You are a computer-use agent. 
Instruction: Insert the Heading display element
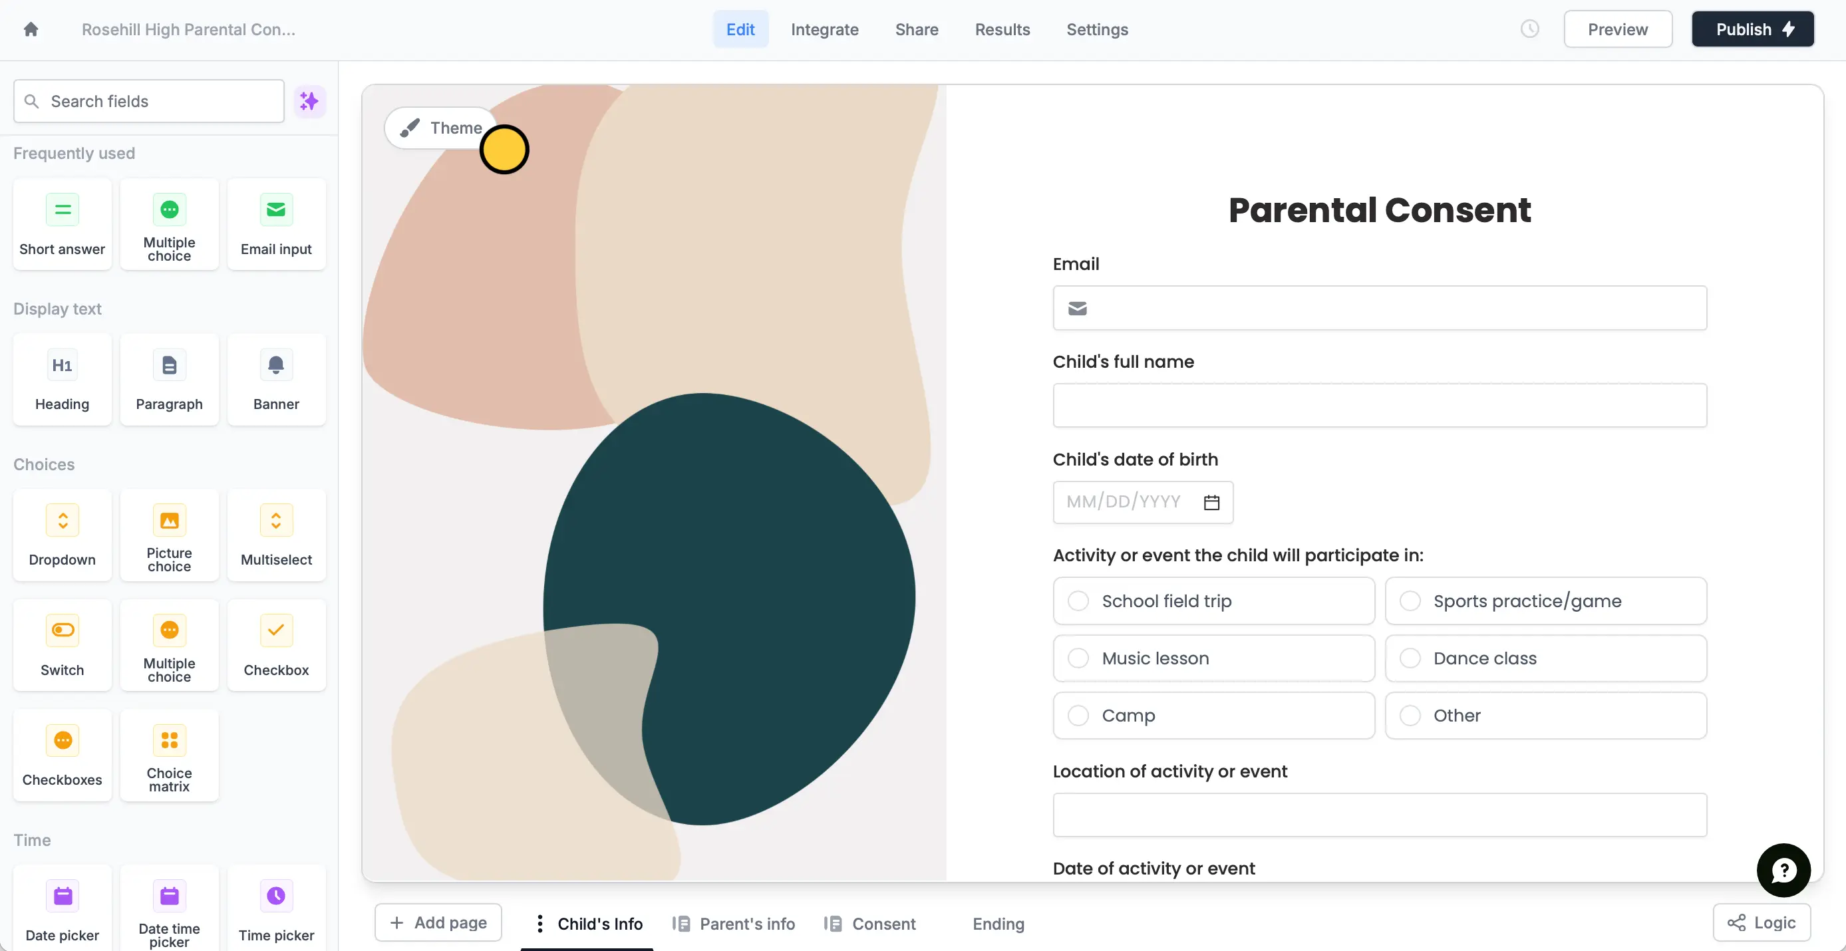pyautogui.click(x=63, y=380)
